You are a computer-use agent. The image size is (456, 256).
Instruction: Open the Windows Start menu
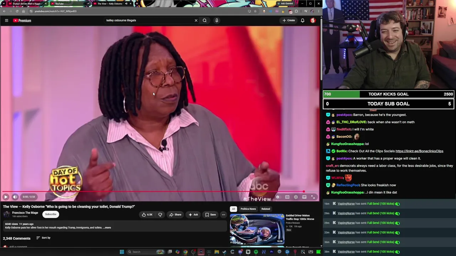pyautogui.click(x=122, y=252)
